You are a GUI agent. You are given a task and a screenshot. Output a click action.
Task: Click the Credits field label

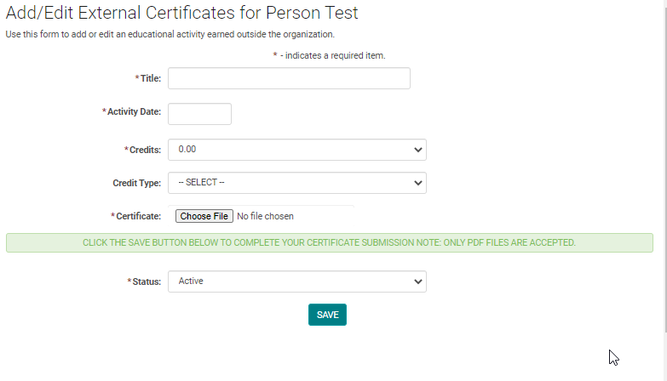pyautogui.click(x=144, y=150)
